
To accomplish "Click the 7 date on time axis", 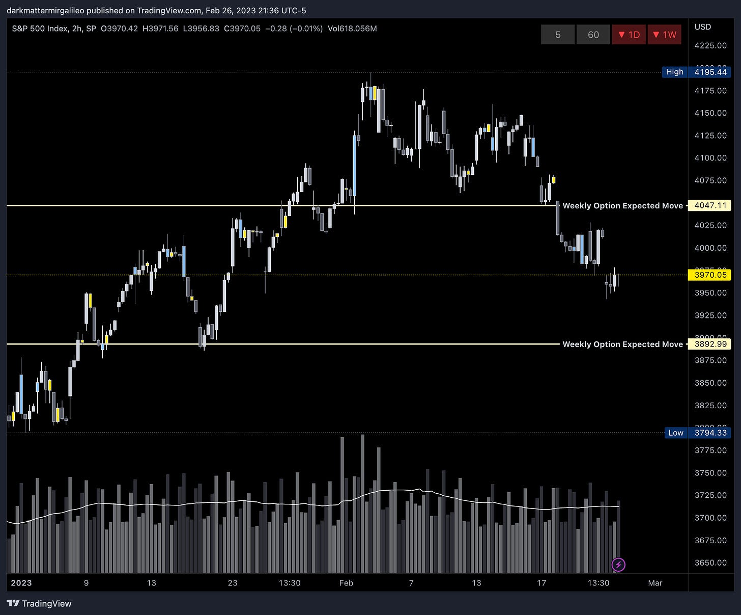I will click(411, 583).
